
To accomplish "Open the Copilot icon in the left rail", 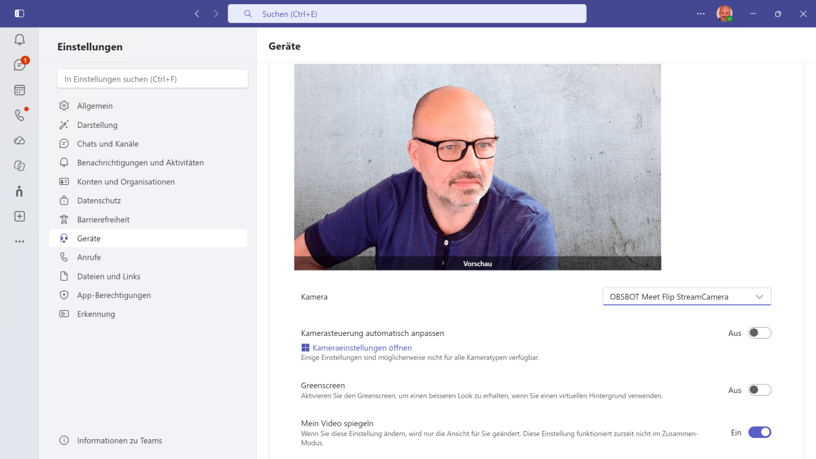I will (19, 165).
